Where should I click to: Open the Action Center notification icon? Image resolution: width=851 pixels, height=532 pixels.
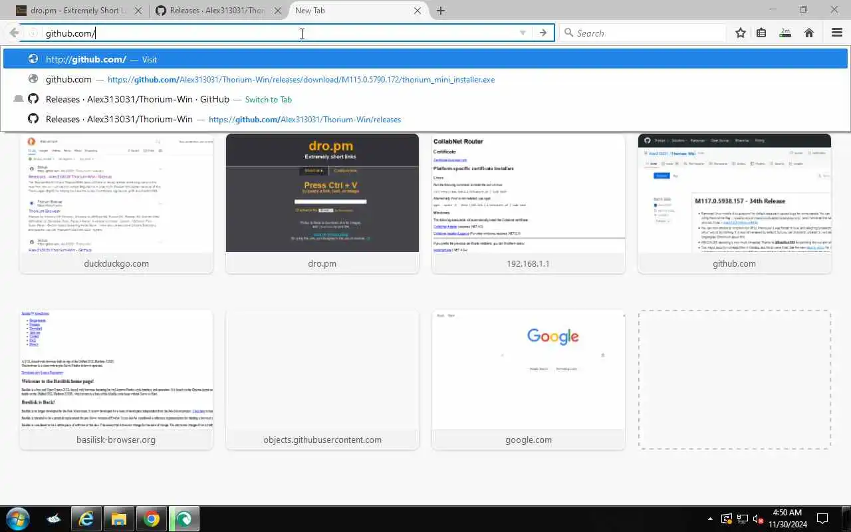[x=822, y=519]
